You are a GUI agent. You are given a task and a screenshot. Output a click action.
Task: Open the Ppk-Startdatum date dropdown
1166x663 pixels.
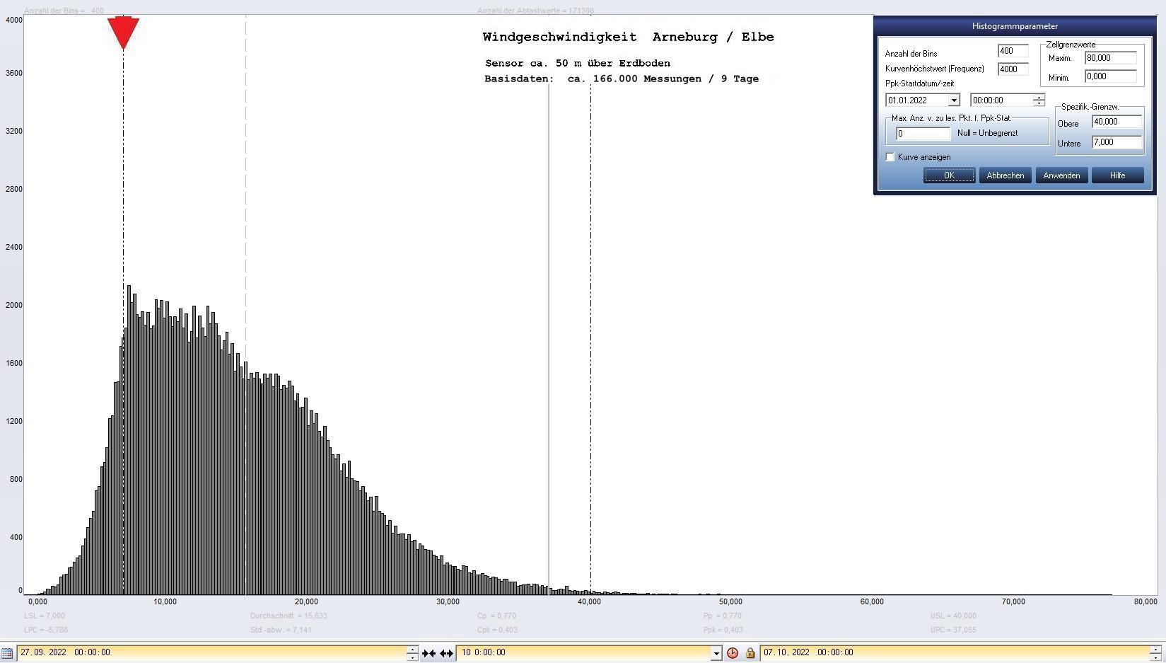(x=953, y=100)
